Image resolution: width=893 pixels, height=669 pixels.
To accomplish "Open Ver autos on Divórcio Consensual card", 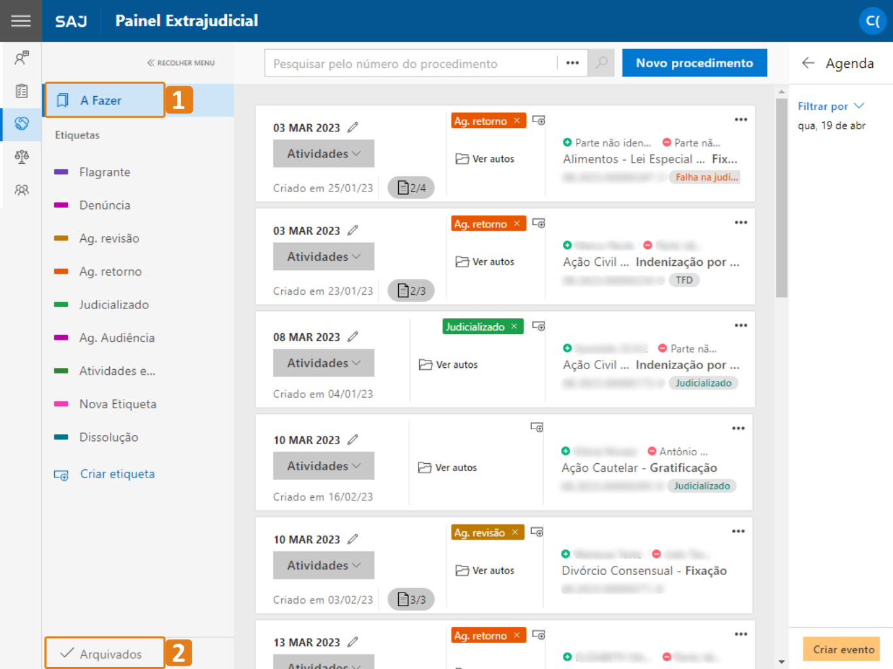I will (485, 570).
